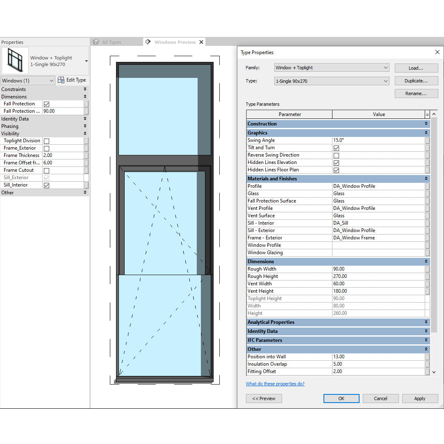Image resolution: width=444 pixels, height=444 pixels.
Task: Click the Duplicate... button
Action: pos(416,81)
